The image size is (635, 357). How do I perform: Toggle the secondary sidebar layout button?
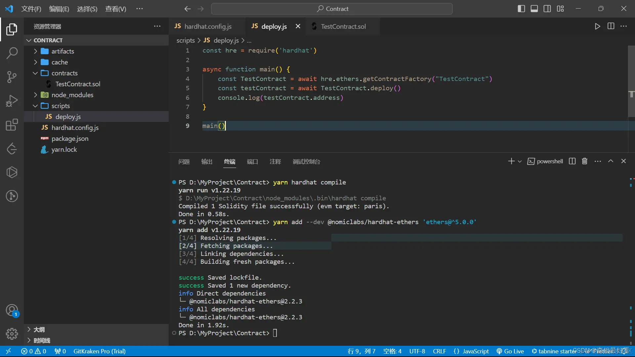click(x=547, y=9)
